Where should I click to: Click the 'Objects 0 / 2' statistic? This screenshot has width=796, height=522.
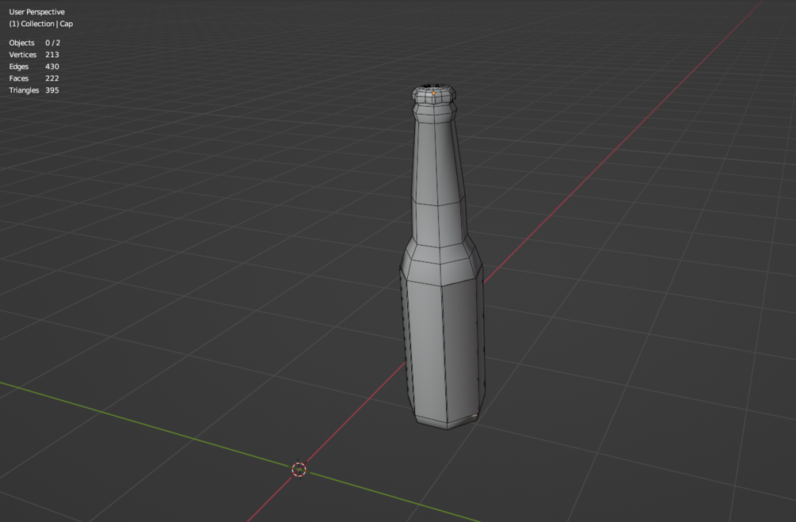[35, 43]
